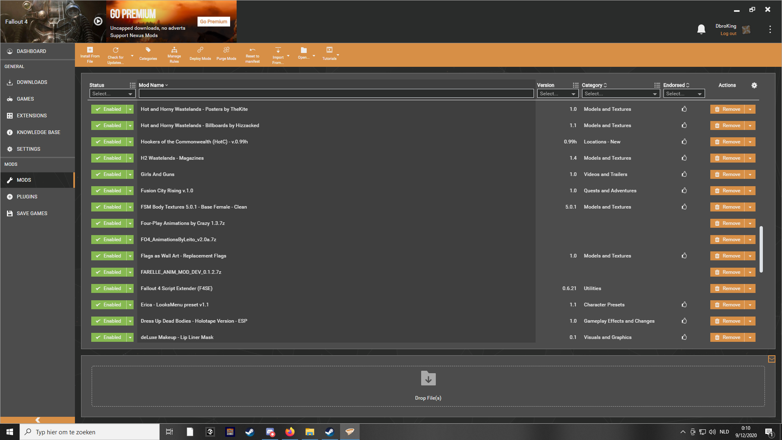Viewport: 782px width, 440px height.
Task: Endorse Girls And Guns mod thumbs-up
Action: (x=684, y=174)
